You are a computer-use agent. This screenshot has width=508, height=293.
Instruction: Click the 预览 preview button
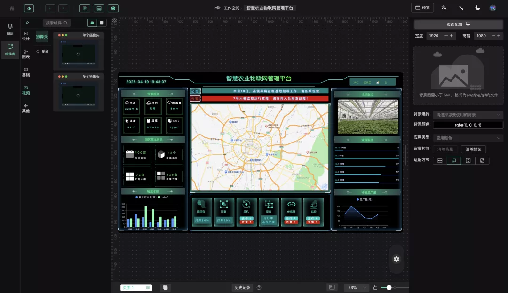[422, 8]
